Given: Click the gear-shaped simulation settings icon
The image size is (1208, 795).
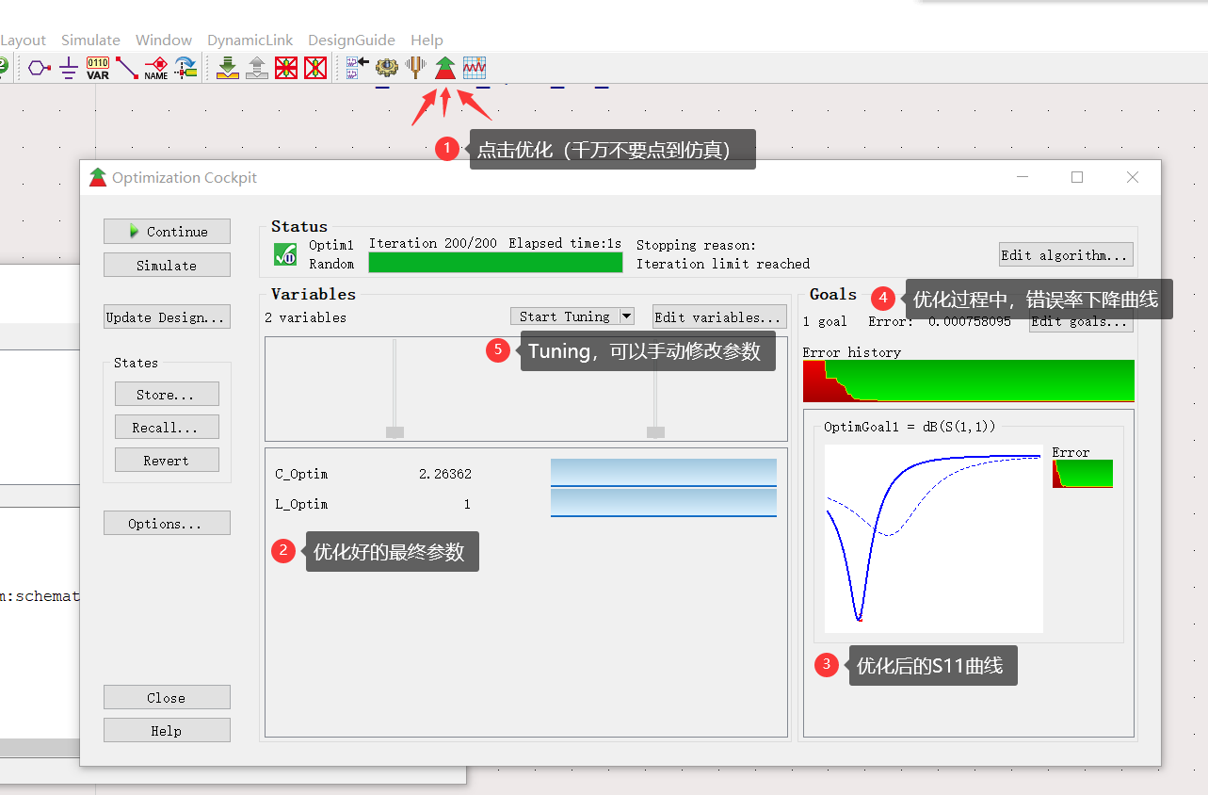Looking at the screenshot, I should pyautogui.click(x=385, y=67).
